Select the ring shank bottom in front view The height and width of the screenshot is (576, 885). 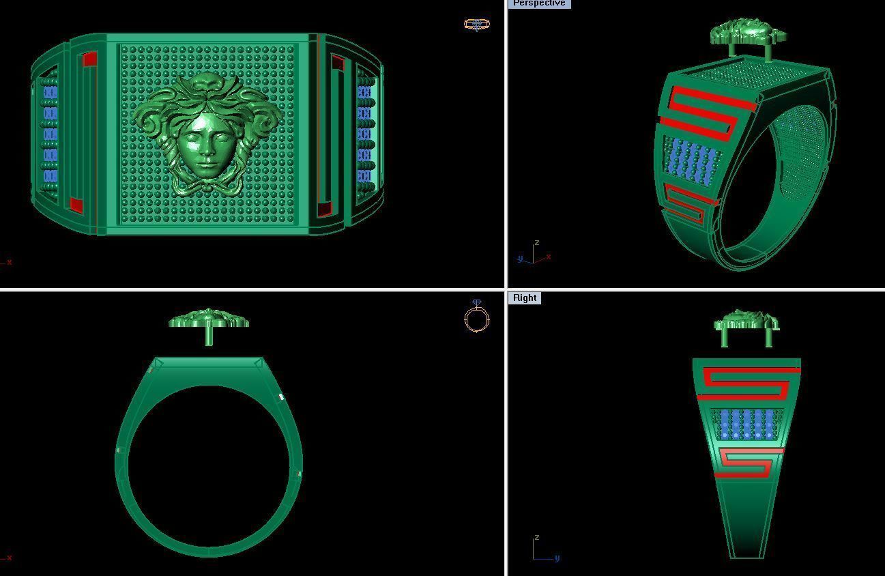click(x=209, y=551)
